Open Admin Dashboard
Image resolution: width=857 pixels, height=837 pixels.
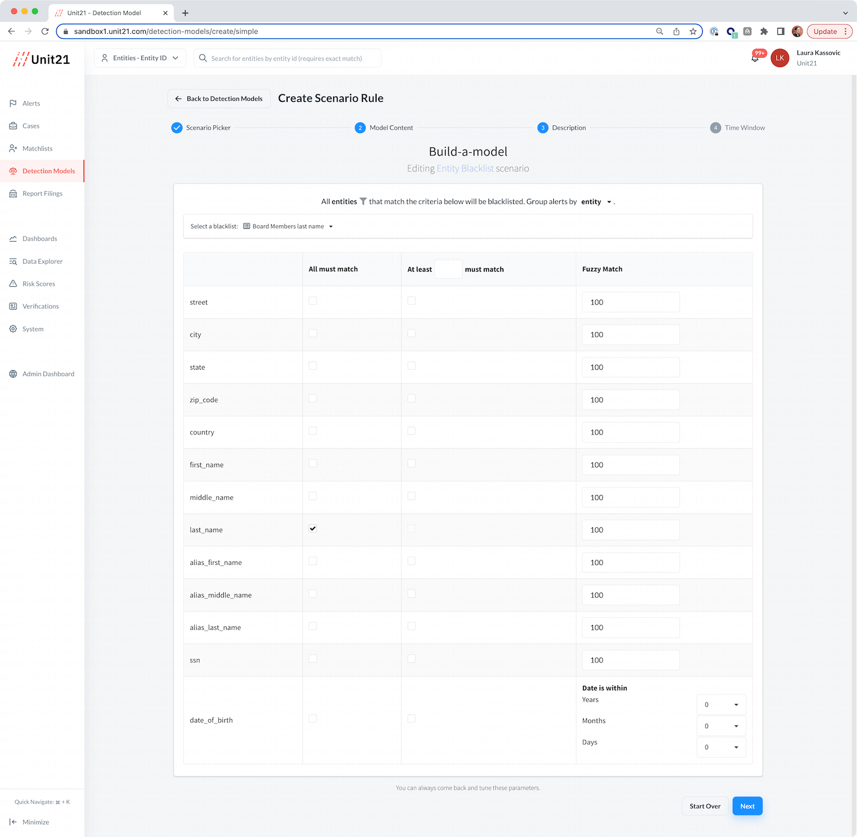click(x=48, y=374)
